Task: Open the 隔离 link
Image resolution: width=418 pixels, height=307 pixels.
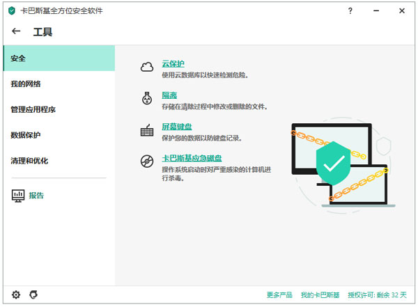Action: coord(169,95)
